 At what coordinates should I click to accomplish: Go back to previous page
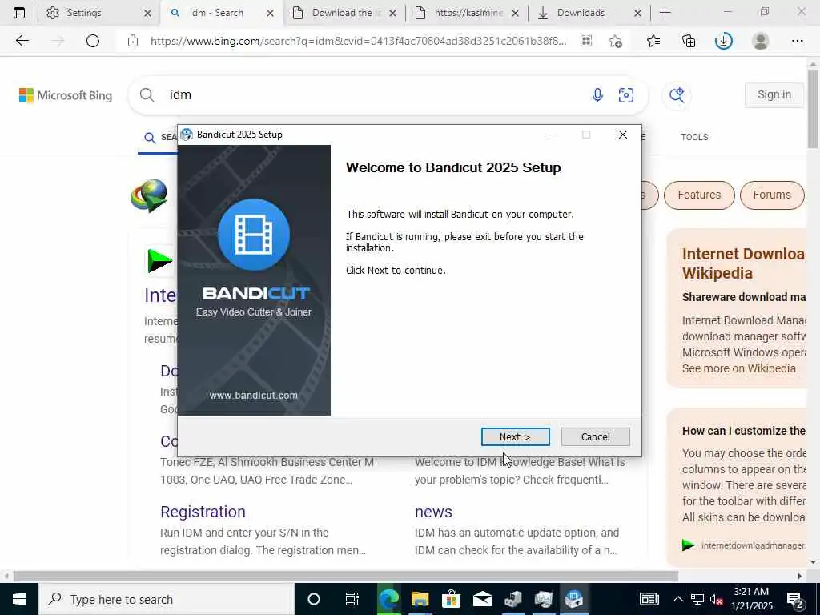22,41
